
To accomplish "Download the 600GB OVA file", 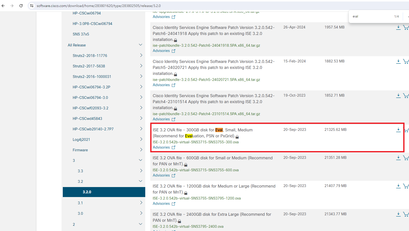I will [398, 158].
